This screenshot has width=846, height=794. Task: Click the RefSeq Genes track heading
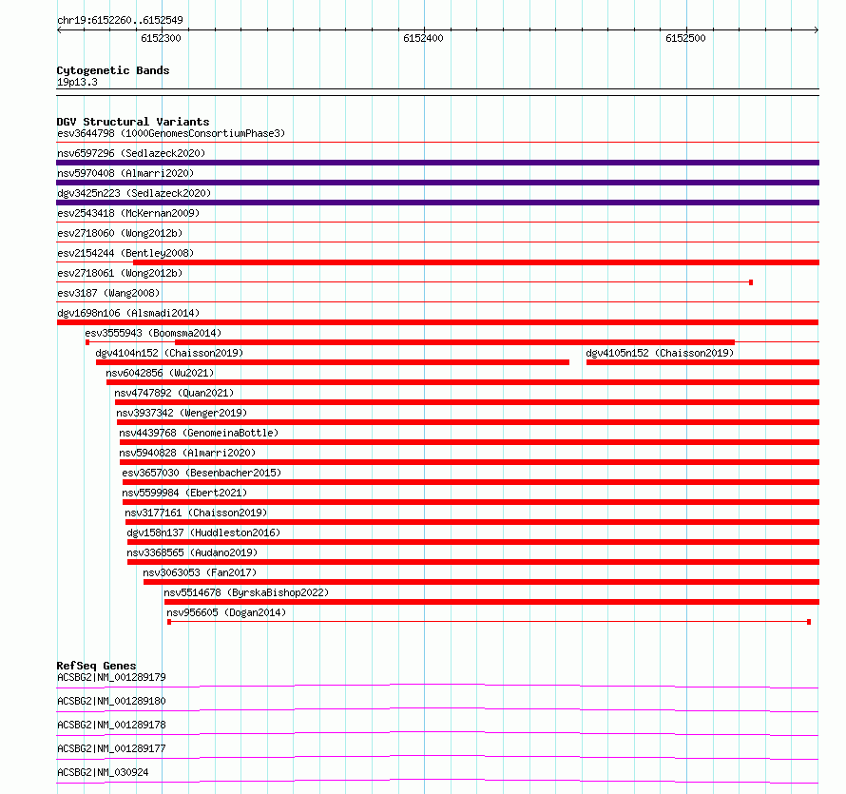click(x=96, y=666)
